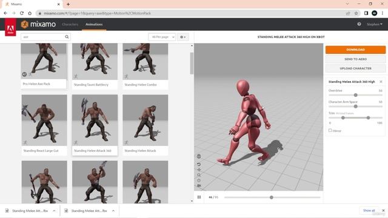Screen dimensions: 388x218
Task: Adjust the Overdrive slider handle
Action: pyautogui.click(x=356, y=95)
